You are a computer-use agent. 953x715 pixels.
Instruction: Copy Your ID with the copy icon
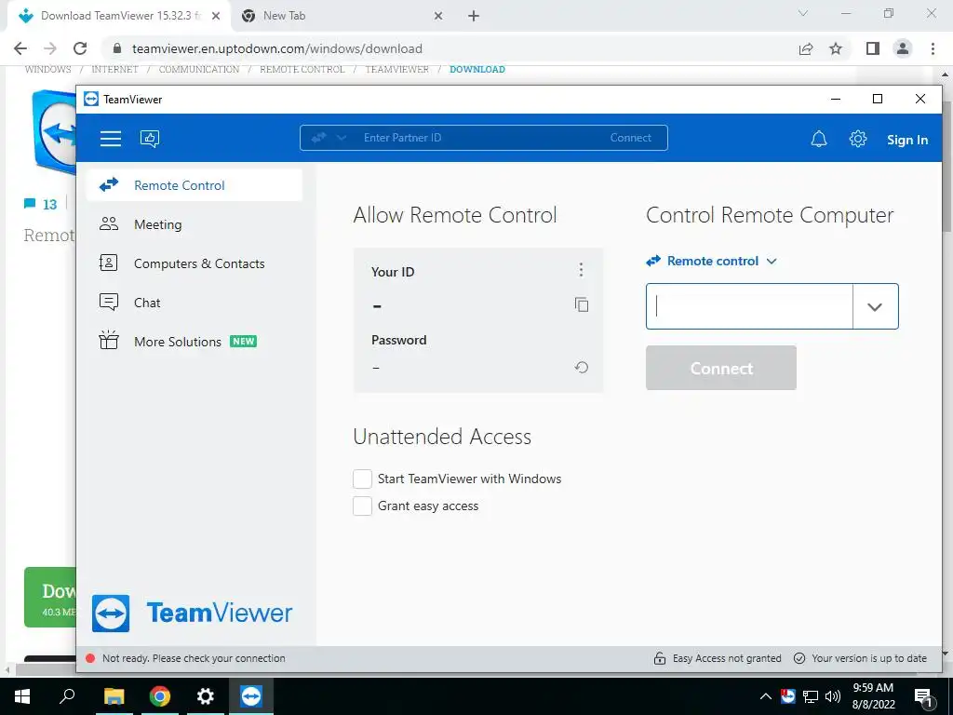pyautogui.click(x=582, y=304)
